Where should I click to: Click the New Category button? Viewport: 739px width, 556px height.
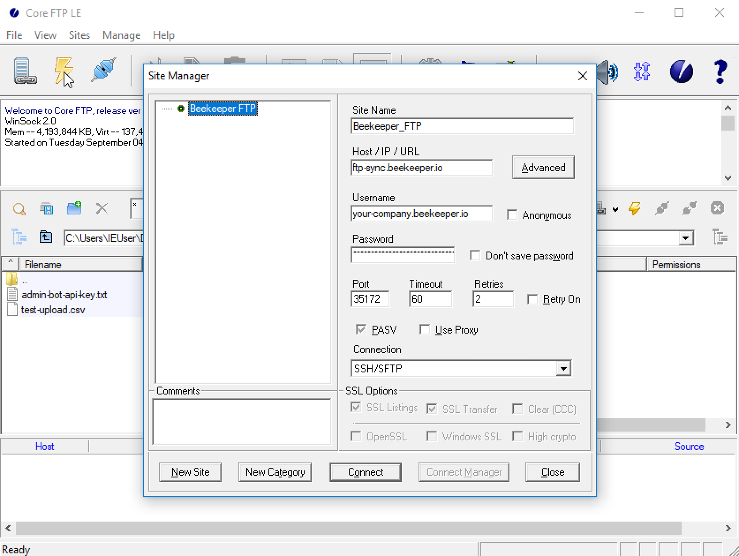pyautogui.click(x=275, y=472)
